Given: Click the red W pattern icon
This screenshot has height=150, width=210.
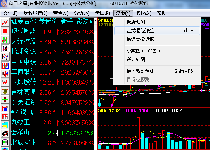Looking at the screenshot, I should click(x=5, y=82).
